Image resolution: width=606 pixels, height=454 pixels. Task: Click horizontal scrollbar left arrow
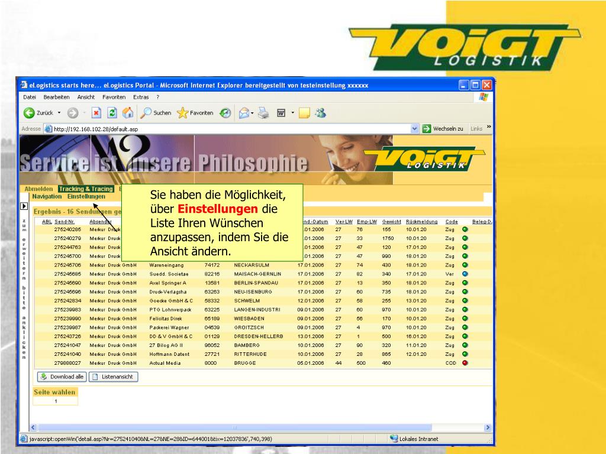[x=33, y=427]
